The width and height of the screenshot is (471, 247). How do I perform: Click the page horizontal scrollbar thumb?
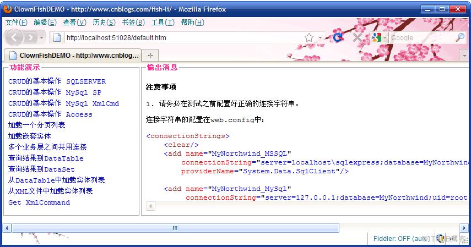click(175, 228)
